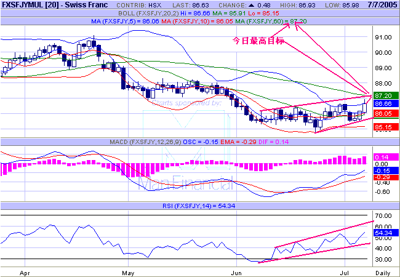Click the Jul month label on time axis
The height and width of the screenshot is (277, 400).
(345, 273)
